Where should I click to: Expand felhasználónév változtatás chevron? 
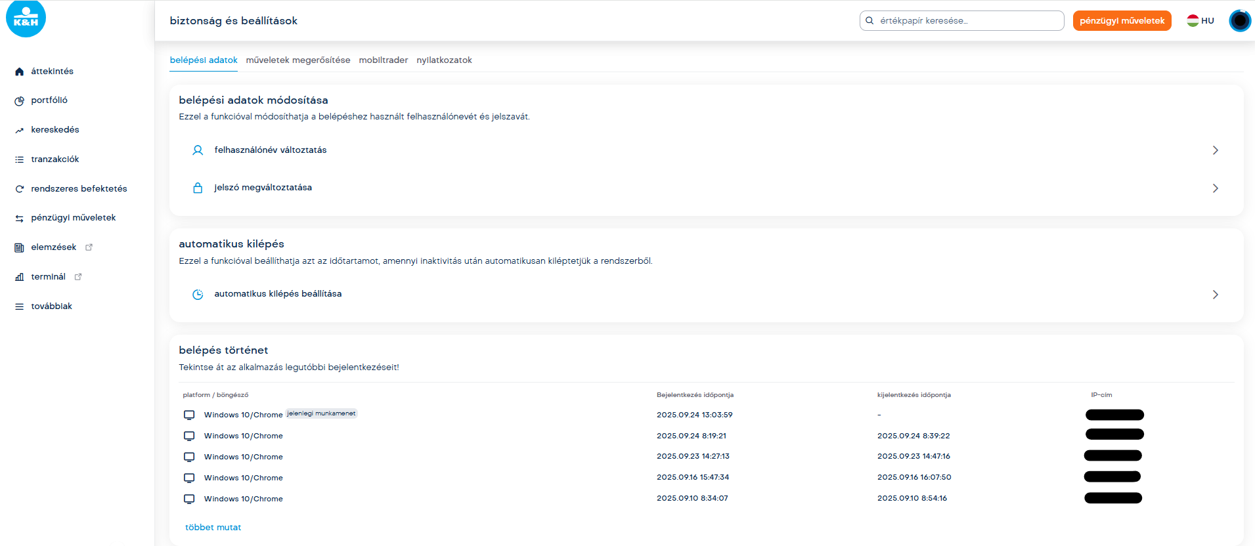click(x=1215, y=150)
